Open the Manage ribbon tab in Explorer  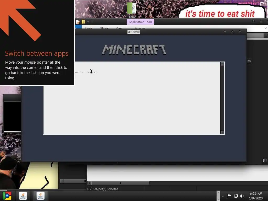(140, 28)
